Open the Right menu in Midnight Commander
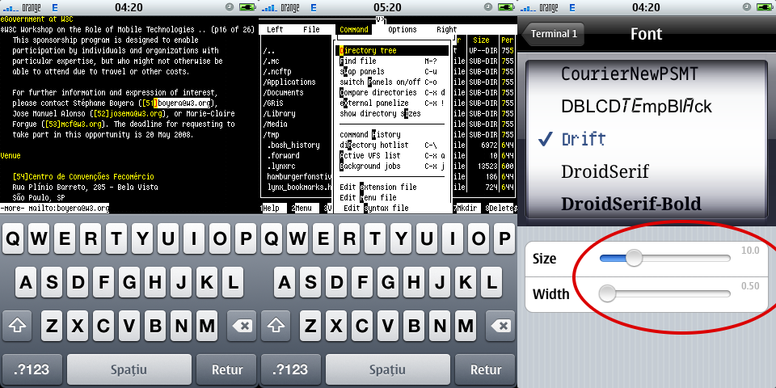This screenshot has width=776, height=388. point(446,30)
